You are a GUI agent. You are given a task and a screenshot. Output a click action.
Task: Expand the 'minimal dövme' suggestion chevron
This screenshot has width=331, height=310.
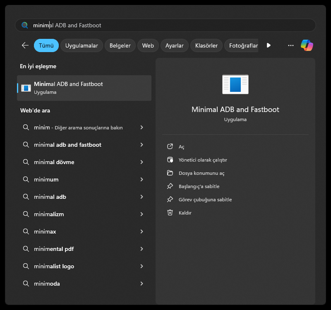pyautogui.click(x=142, y=162)
